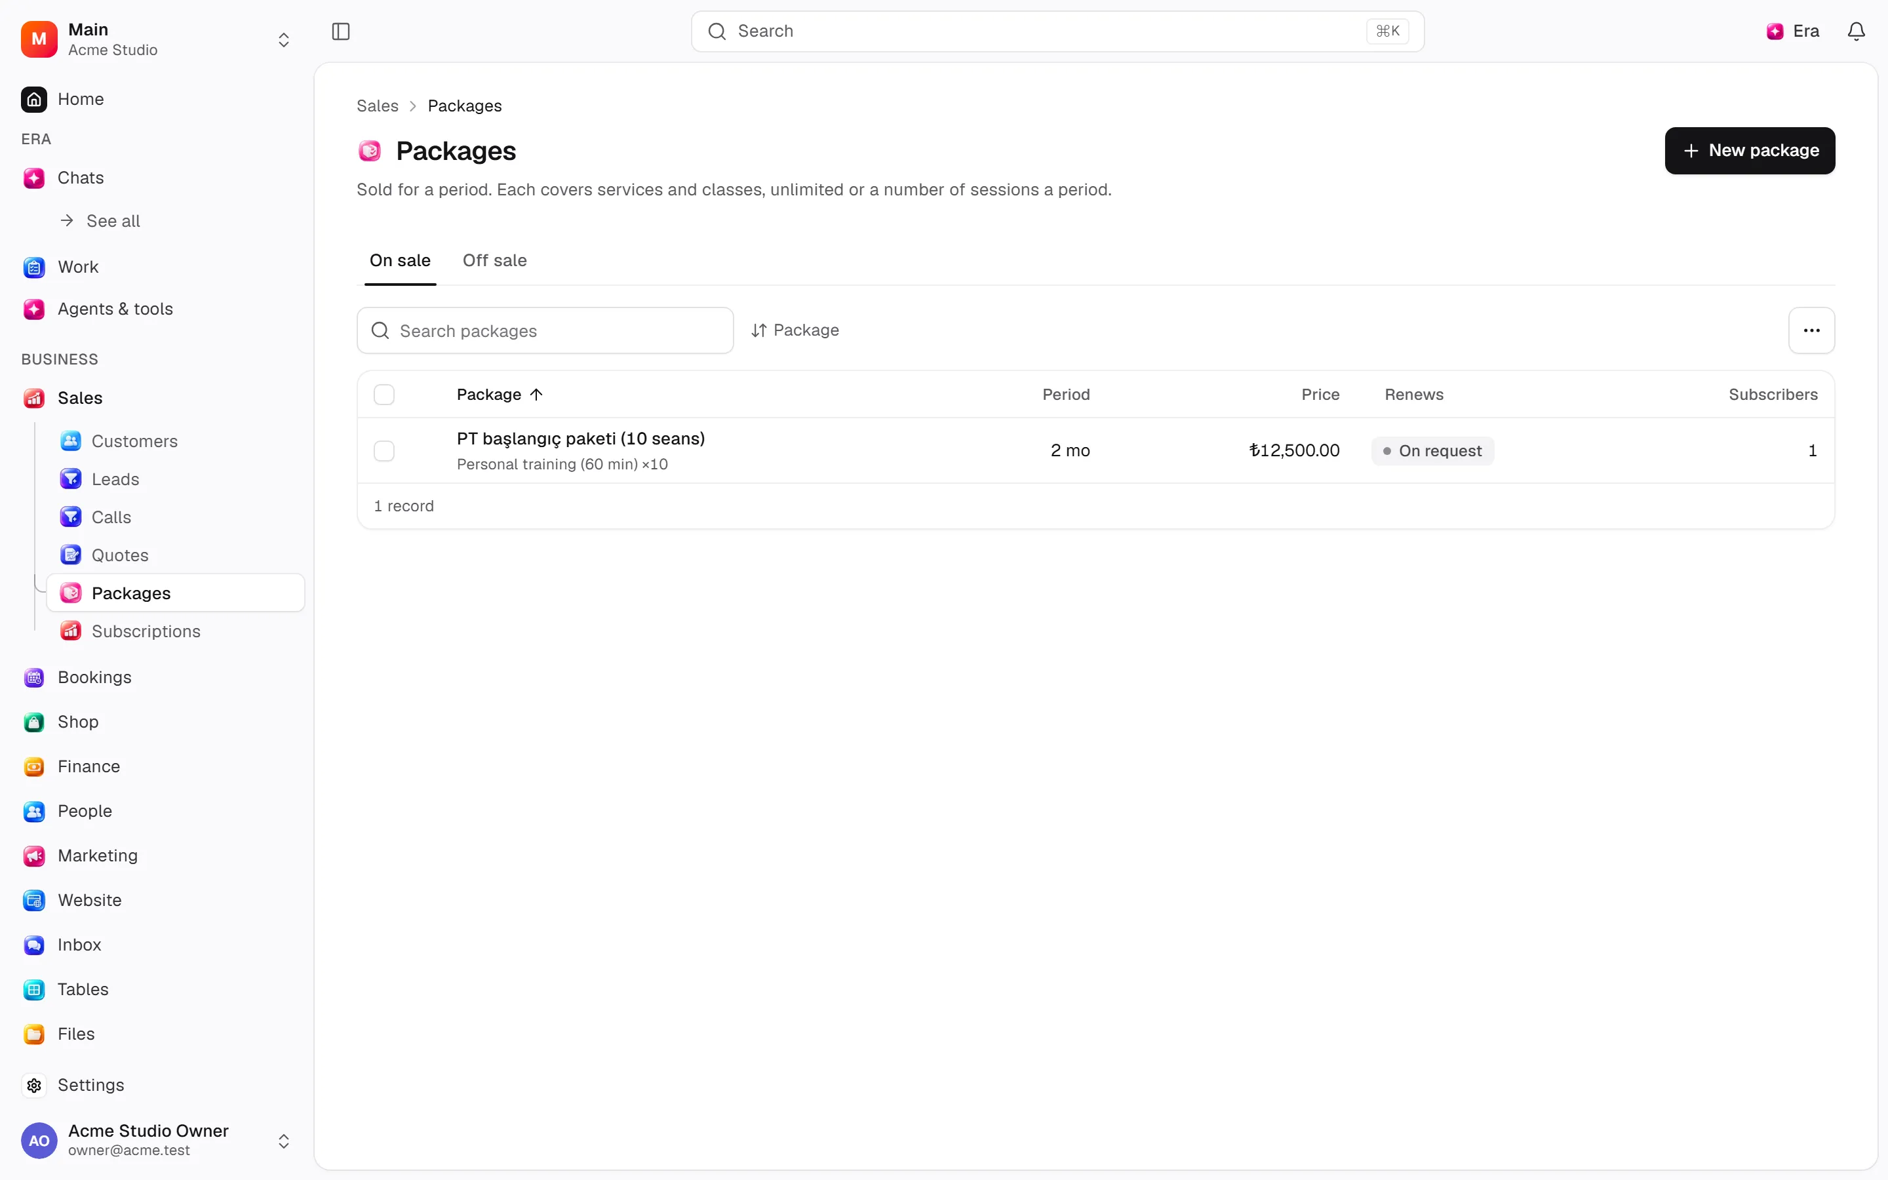Focus the global Search field
This screenshot has width=1888, height=1180.
[x=1057, y=31]
